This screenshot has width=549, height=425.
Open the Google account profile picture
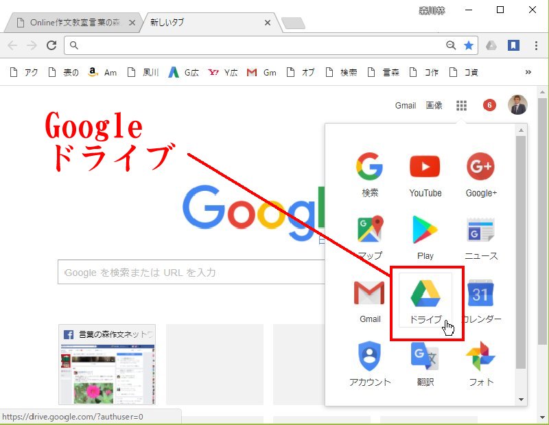click(x=517, y=105)
